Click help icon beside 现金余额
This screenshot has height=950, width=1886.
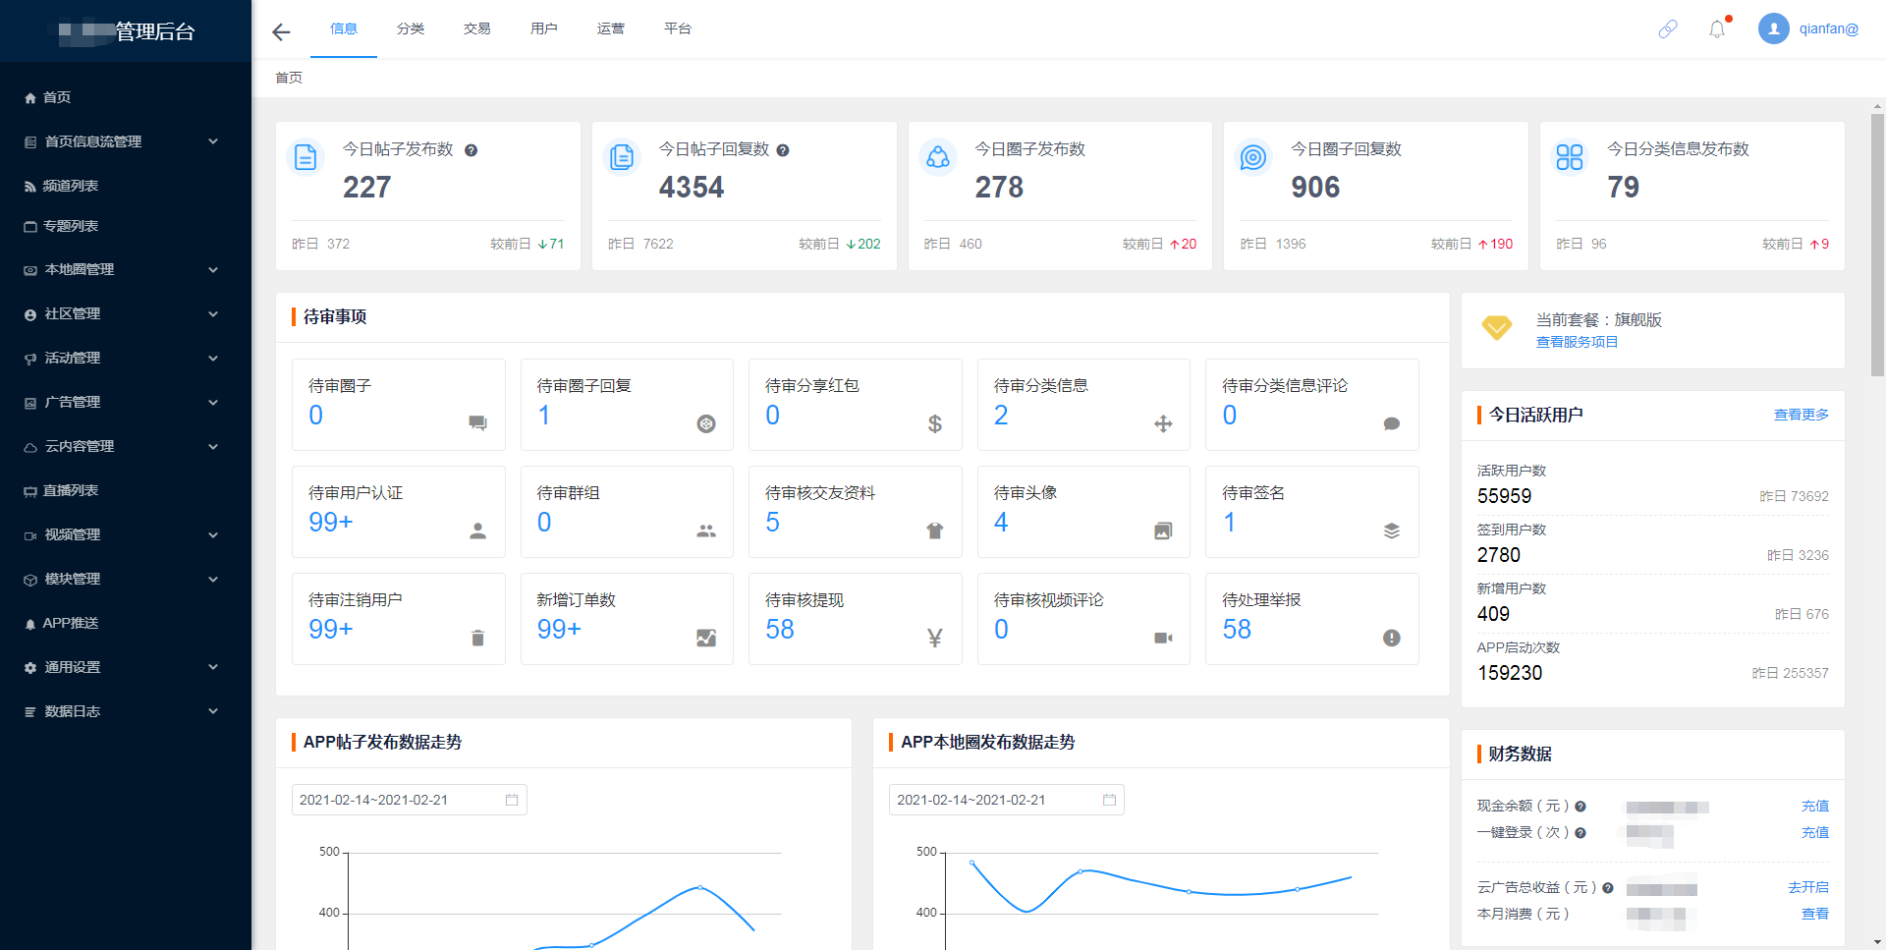coord(1581,807)
